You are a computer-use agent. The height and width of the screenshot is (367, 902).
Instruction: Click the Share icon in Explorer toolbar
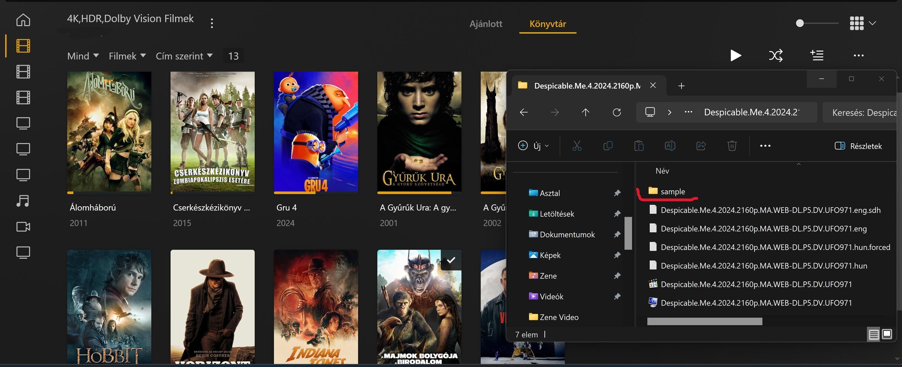click(701, 146)
